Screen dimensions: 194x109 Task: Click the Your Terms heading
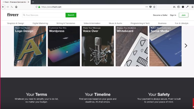37,94
